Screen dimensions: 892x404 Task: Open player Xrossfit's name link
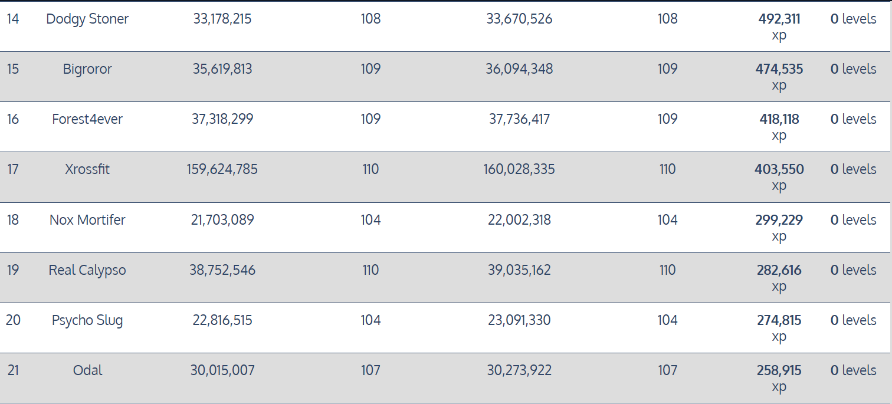click(87, 169)
